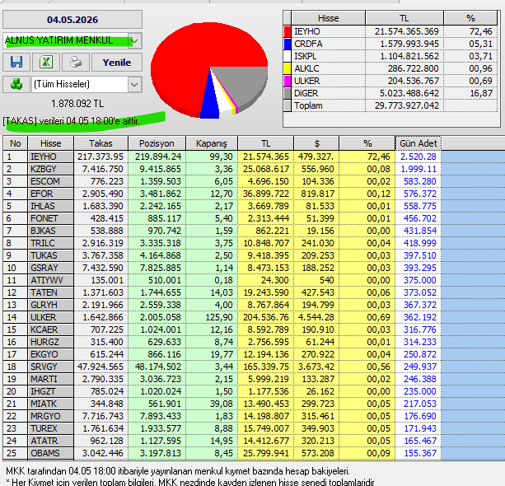Image resolution: width=505 pixels, height=486 pixels.
Task: Click the CRDFA row in summary table
Action: pos(390,44)
